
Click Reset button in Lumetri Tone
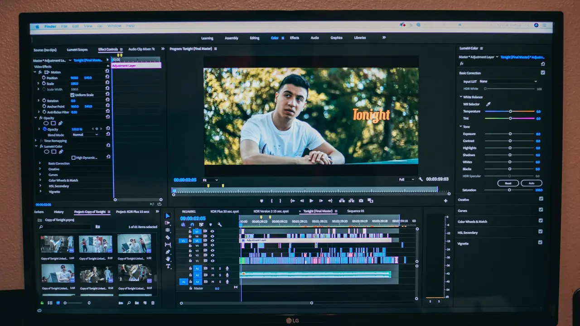point(508,183)
